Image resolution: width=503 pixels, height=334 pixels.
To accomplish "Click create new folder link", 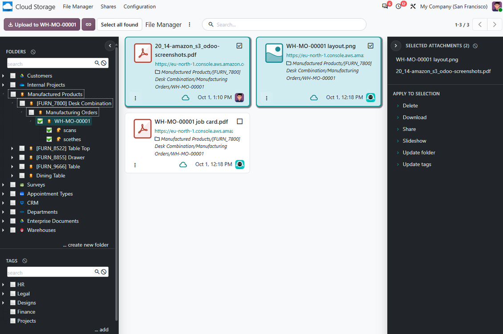I will coord(85,245).
